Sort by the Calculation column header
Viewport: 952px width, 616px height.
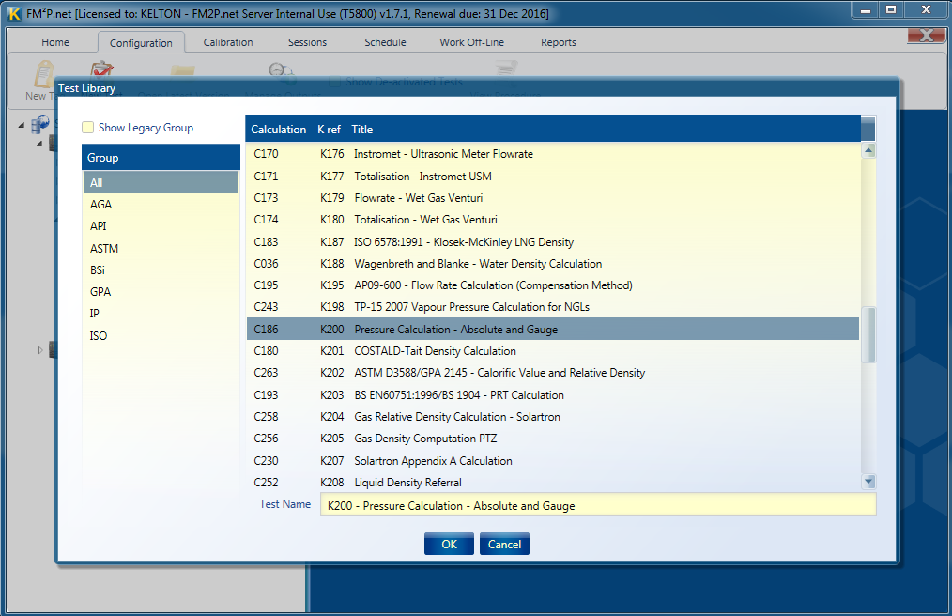279,130
